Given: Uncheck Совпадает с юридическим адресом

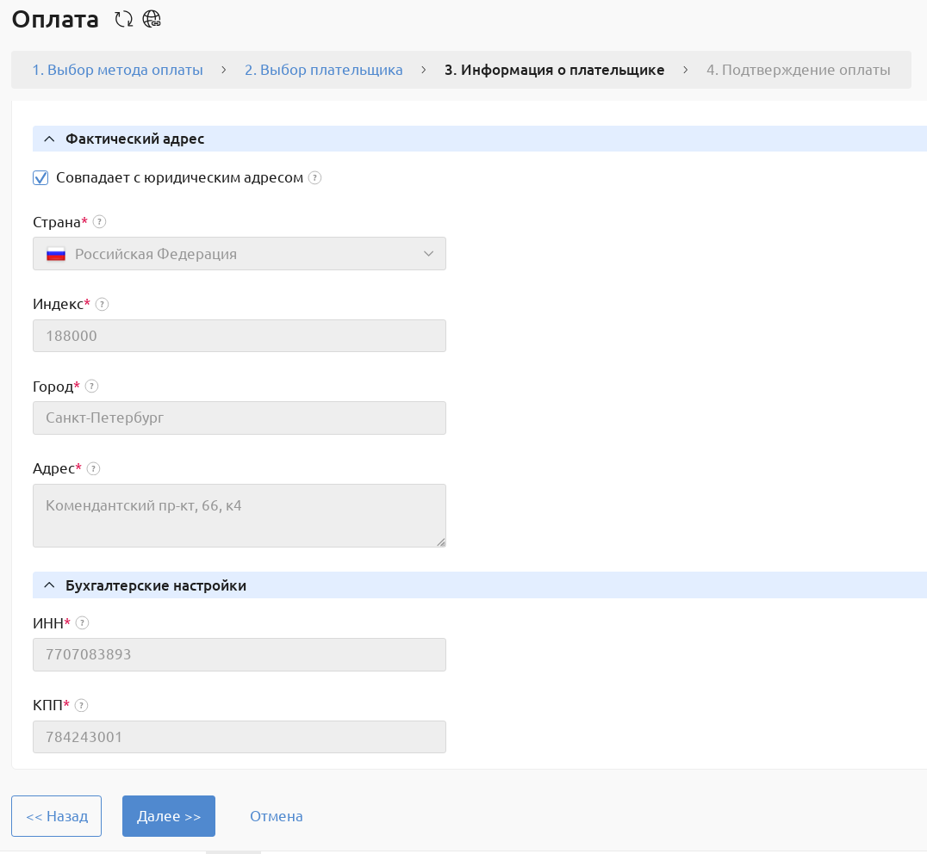Looking at the screenshot, I should pos(40,177).
